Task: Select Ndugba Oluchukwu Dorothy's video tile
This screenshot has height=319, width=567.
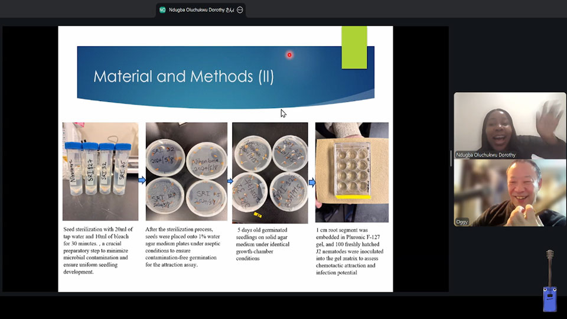Action: 510,125
